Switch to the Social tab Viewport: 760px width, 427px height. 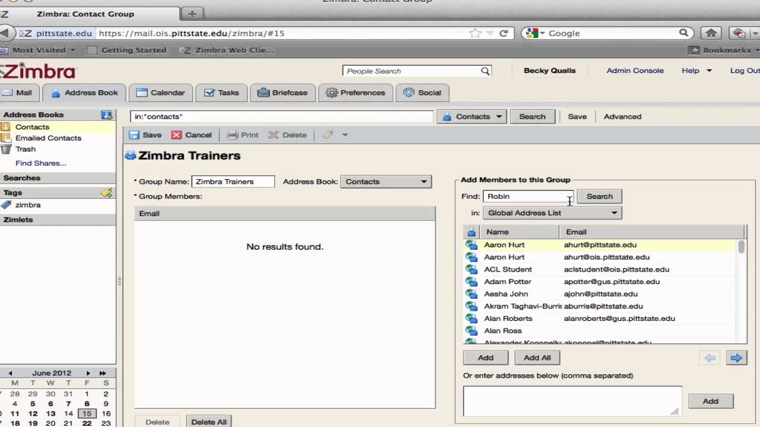tap(423, 93)
